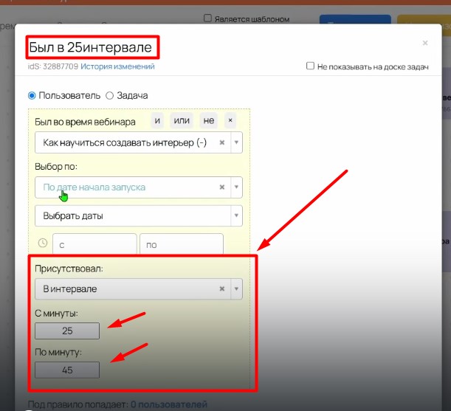Enable 'Не показывать на доске задач' checkbox
451x411 pixels.
pyautogui.click(x=311, y=66)
